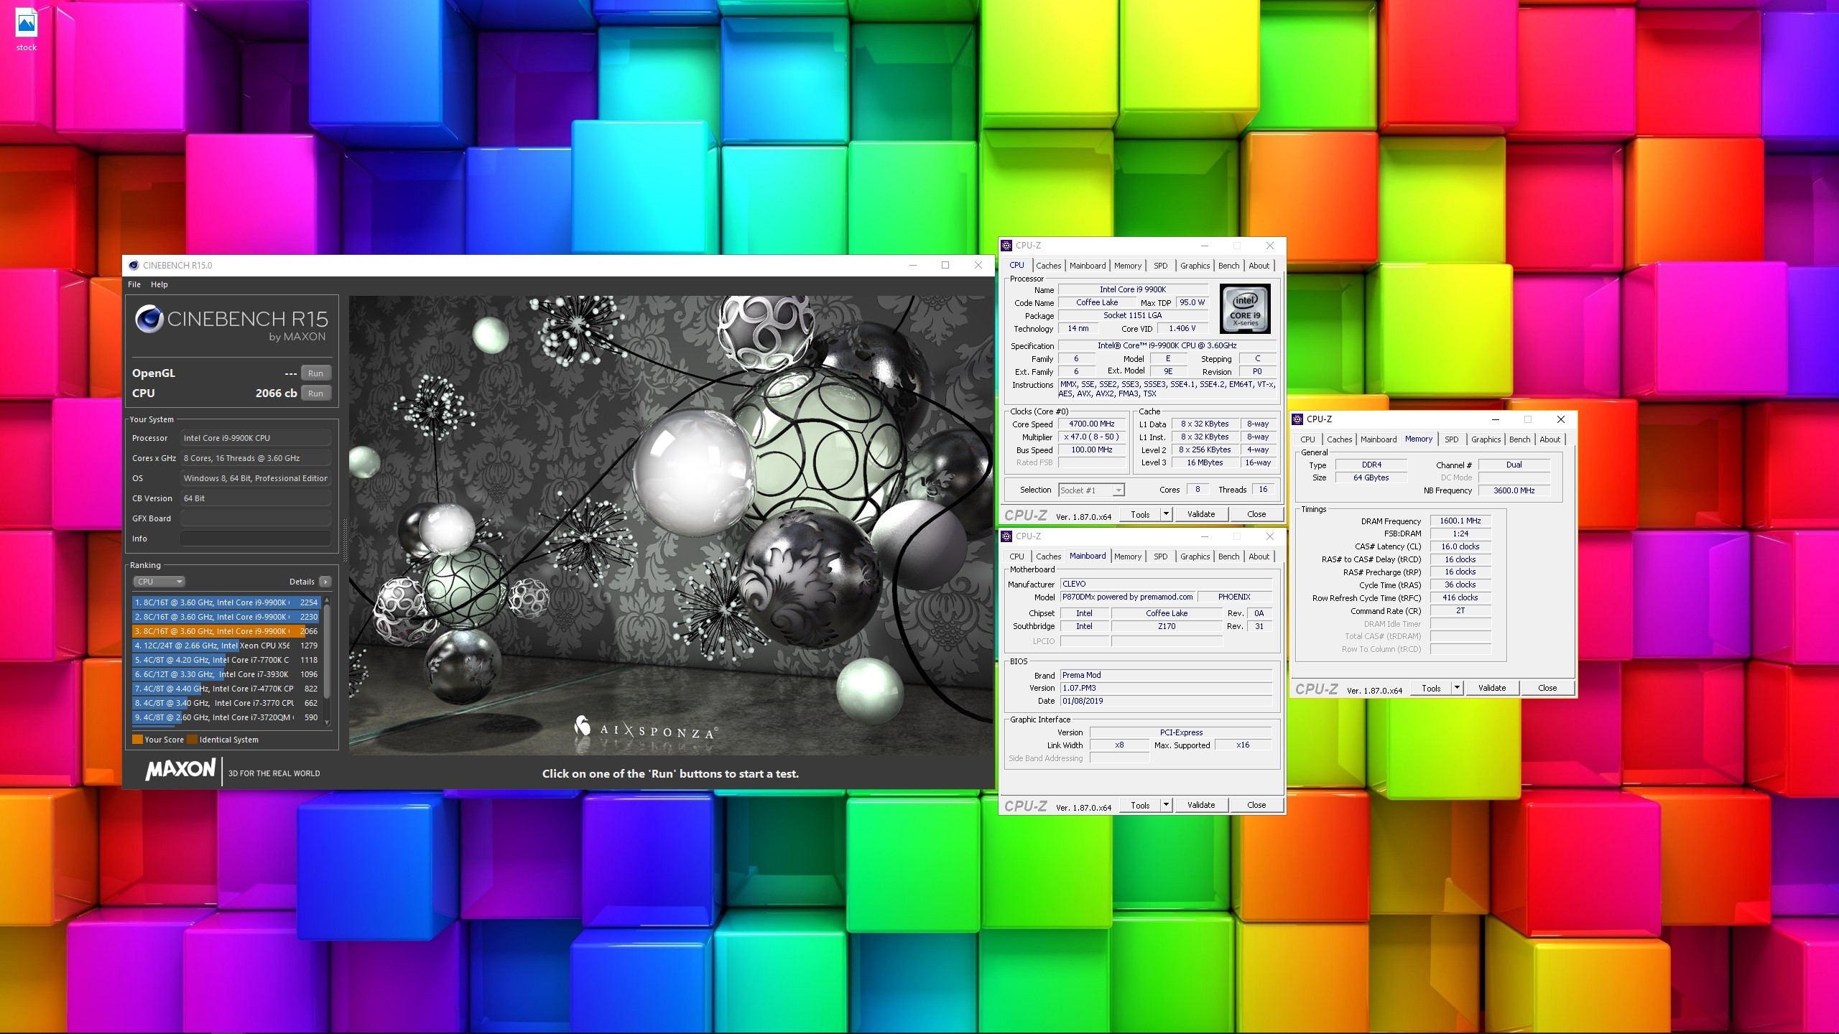Click the MAXON logo in the Cinebench footer
Screen dimensions: 1839x1034
click(x=180, y=770)
